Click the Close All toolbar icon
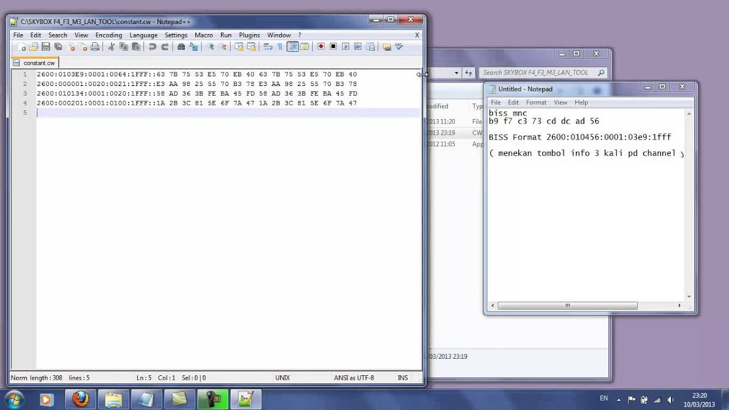The width and height of the screenshot is (729, 410). (x=83, y=47)
